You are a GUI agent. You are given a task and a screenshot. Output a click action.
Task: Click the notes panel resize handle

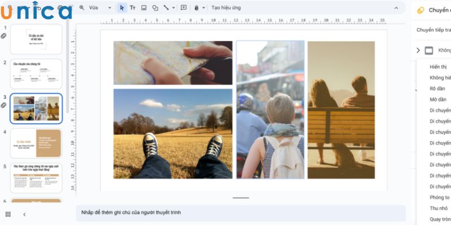241,198
